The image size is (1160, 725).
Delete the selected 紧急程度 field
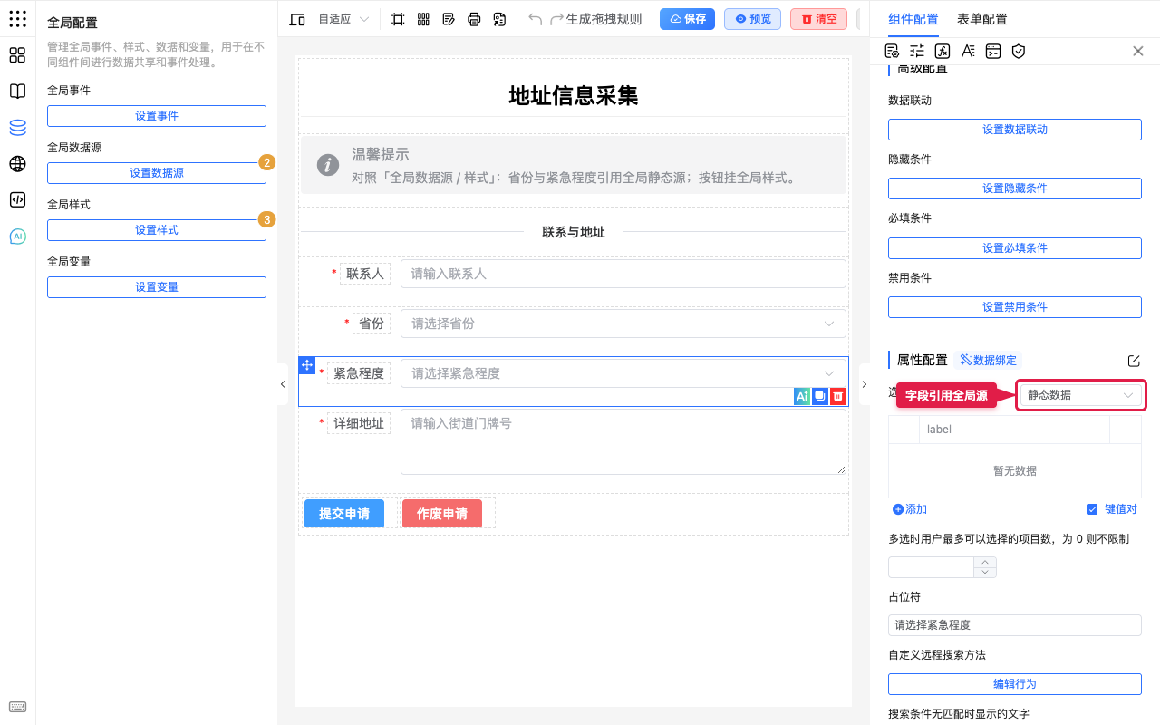click(x=838, y=396)
